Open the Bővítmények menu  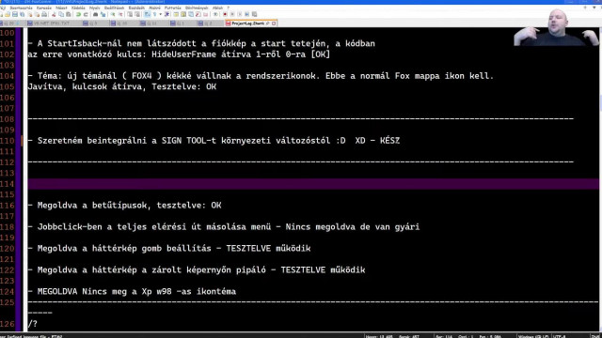[x=197, y=8]
